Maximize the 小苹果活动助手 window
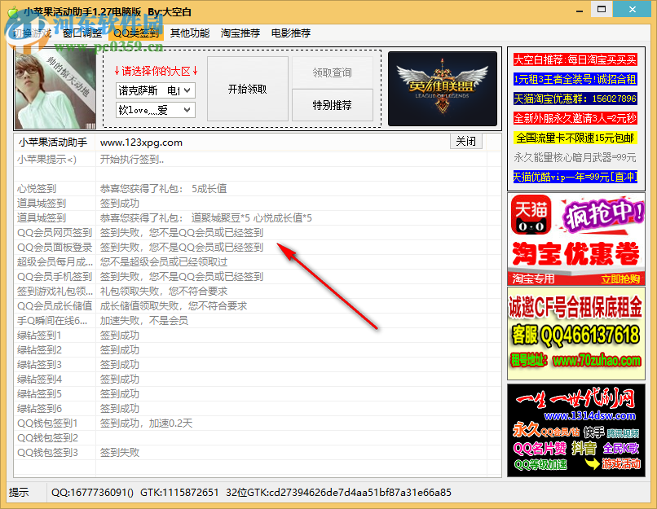Viewport: 657px width, 509px height. [602, 9]
